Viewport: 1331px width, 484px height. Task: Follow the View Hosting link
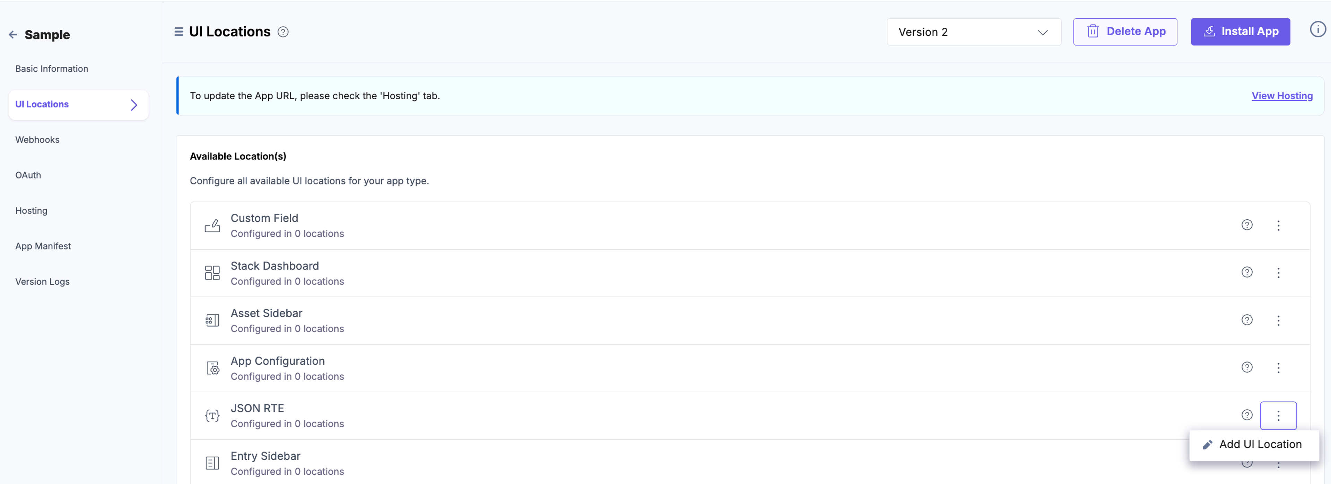pos(1282,96)
